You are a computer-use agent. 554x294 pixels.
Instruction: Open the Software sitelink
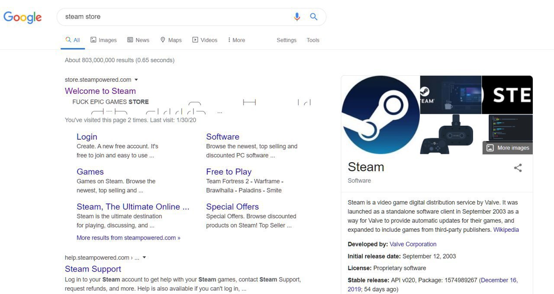point(222,137)
